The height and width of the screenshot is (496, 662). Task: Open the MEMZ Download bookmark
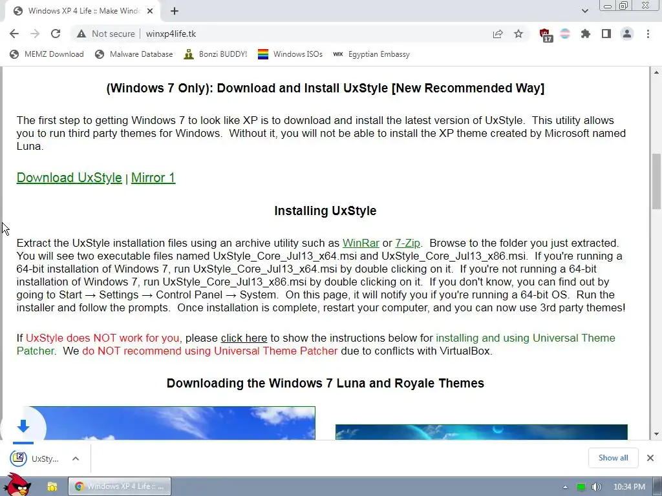point(47,54)
